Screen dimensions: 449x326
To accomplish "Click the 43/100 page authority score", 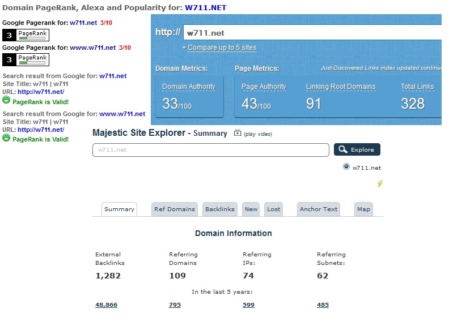I will 256,104.
